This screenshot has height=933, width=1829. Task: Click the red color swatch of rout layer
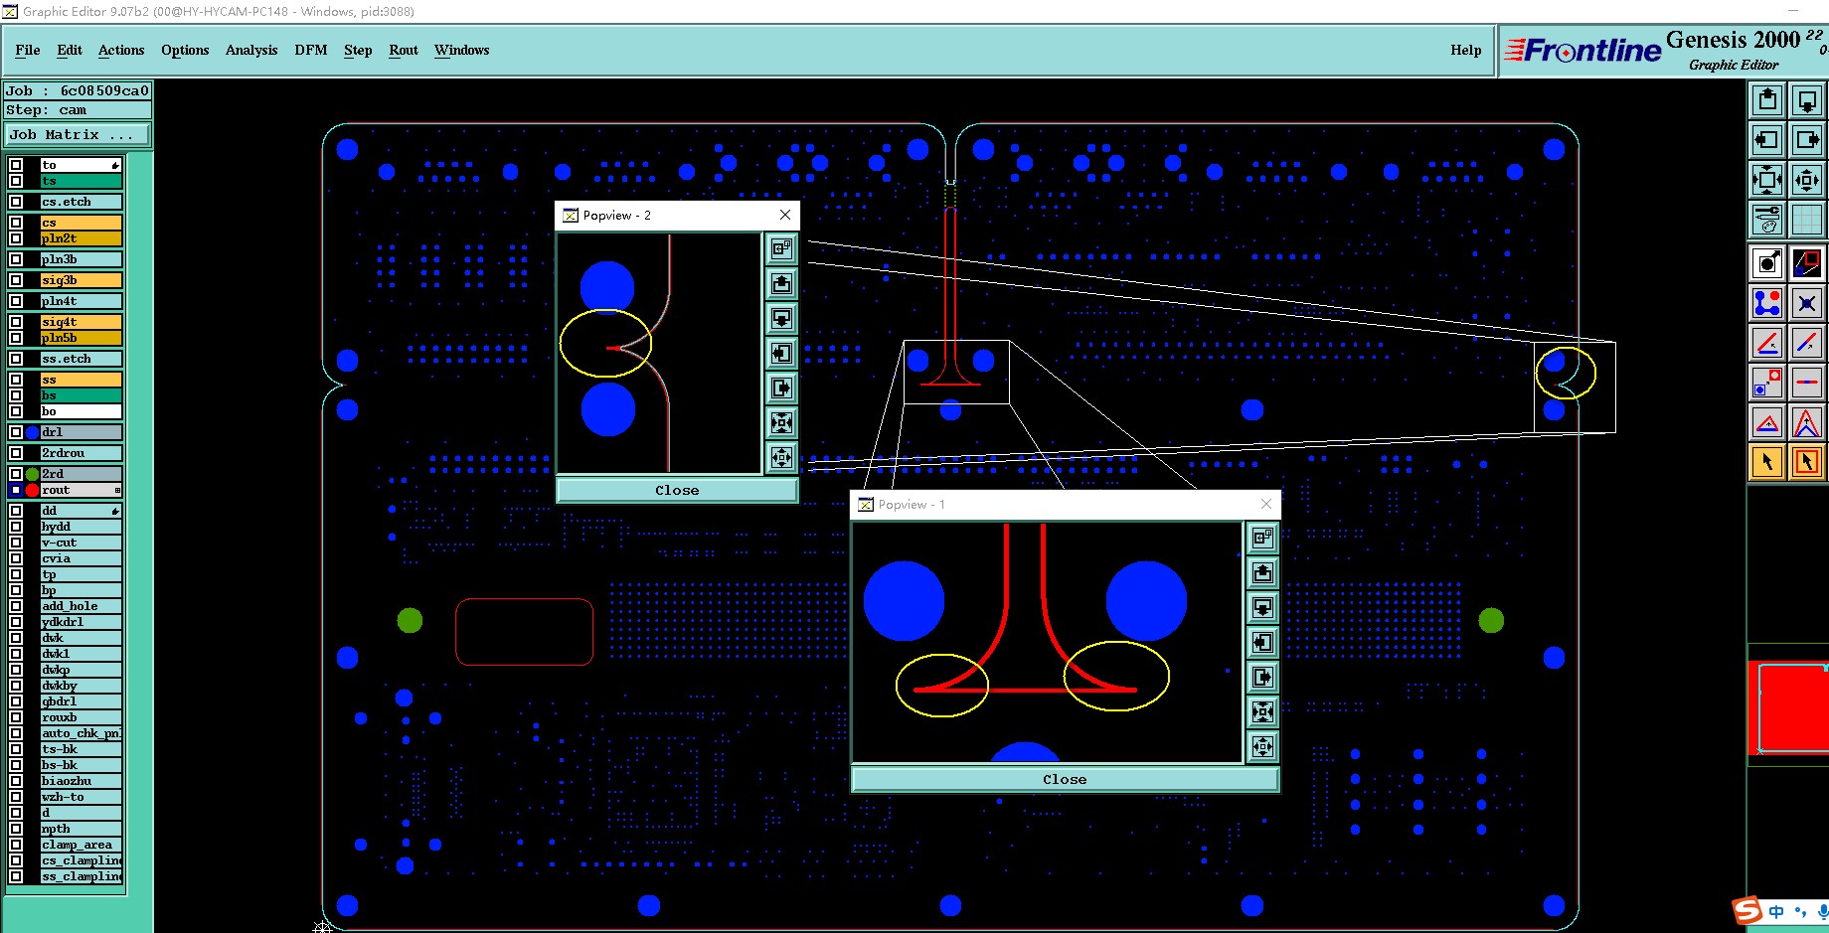click(32, 490)
